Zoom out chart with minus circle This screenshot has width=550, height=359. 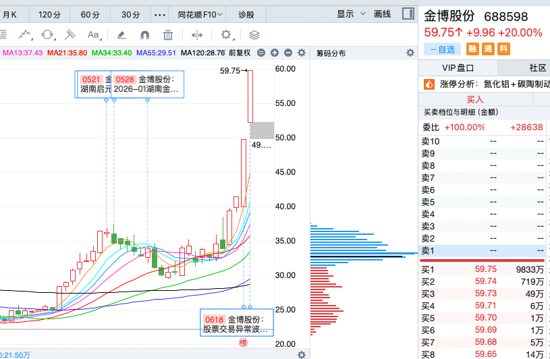(288, 53)
